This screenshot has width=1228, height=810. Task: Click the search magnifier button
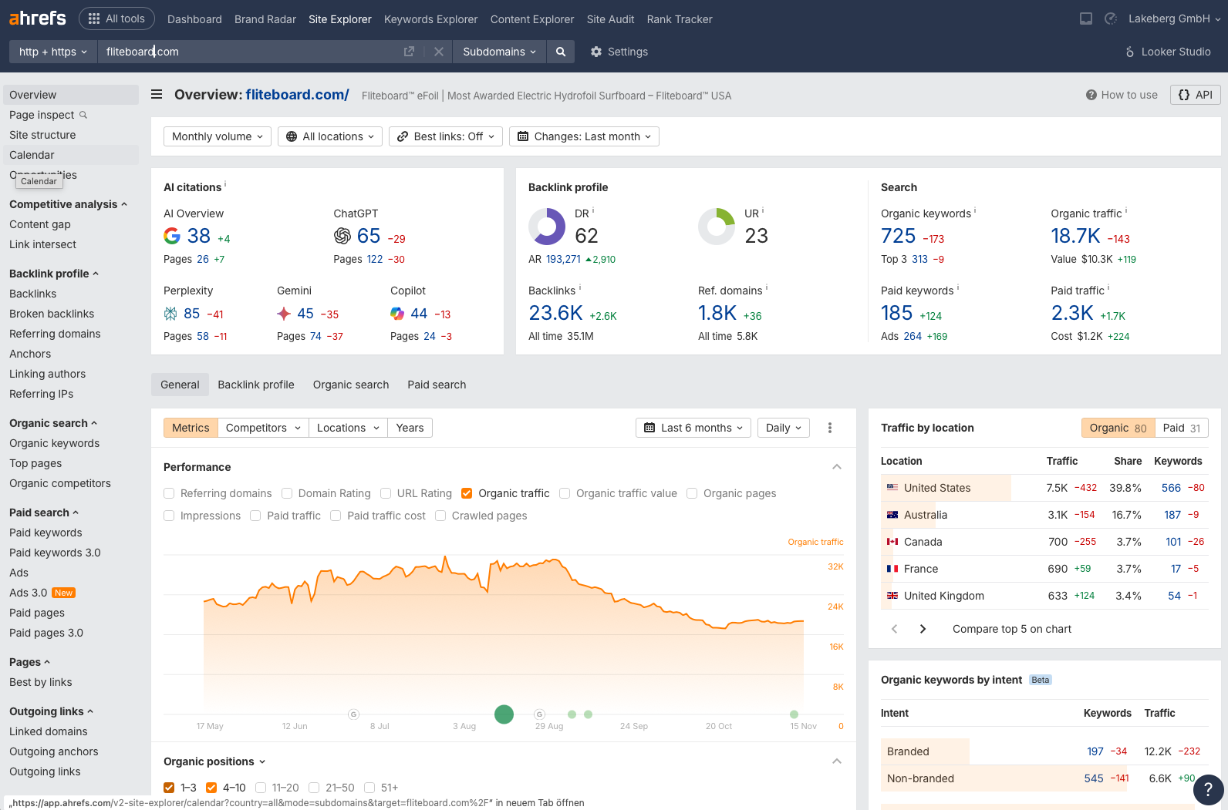561,52
